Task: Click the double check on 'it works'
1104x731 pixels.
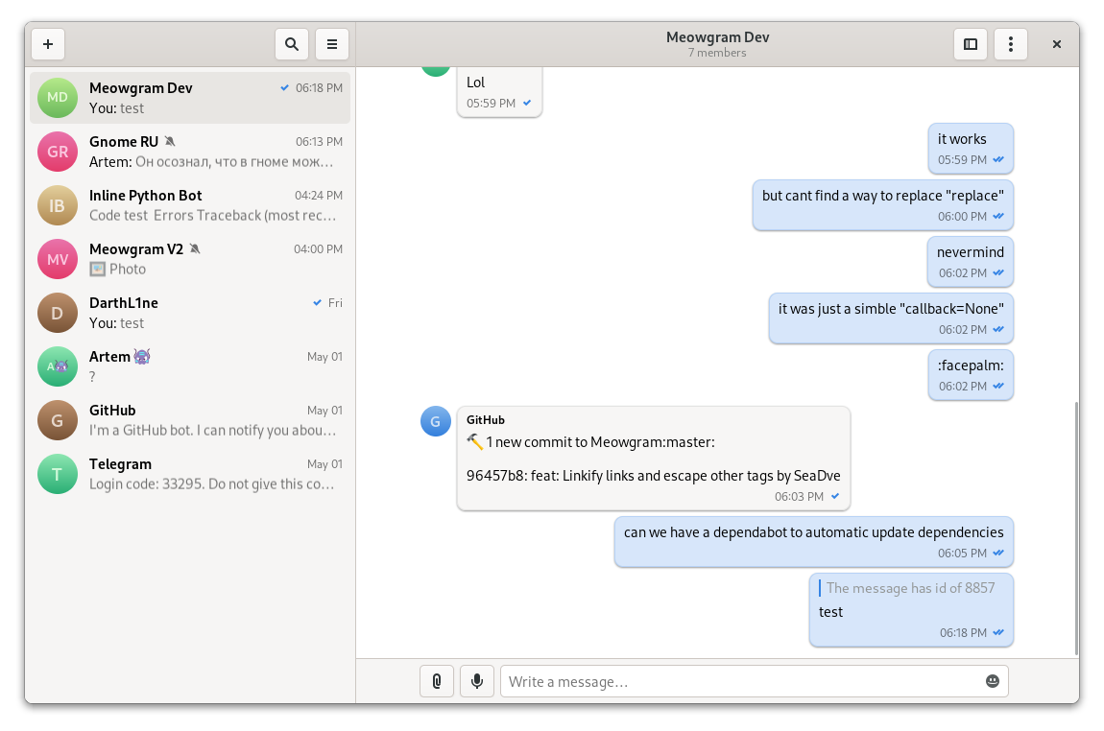Action: (x=998, y=159)
